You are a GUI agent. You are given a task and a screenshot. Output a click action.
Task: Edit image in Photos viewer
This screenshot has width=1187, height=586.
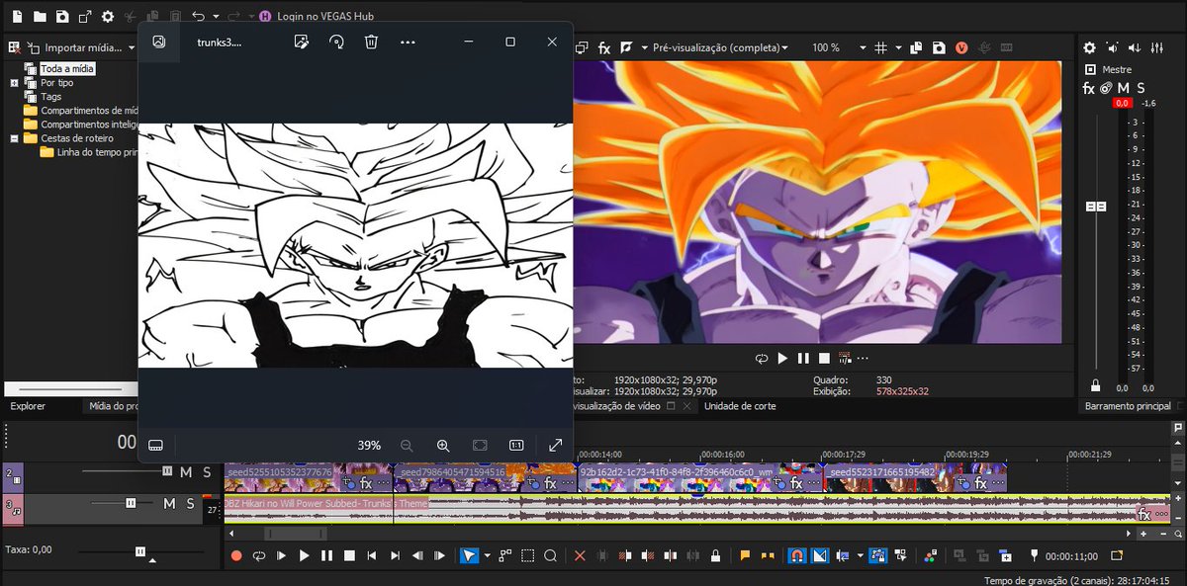[303, 42]
